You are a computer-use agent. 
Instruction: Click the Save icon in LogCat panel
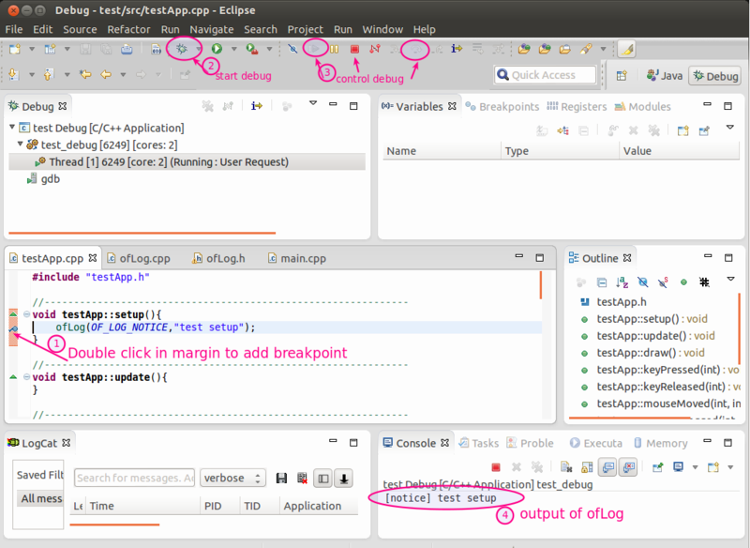point(281,477)
